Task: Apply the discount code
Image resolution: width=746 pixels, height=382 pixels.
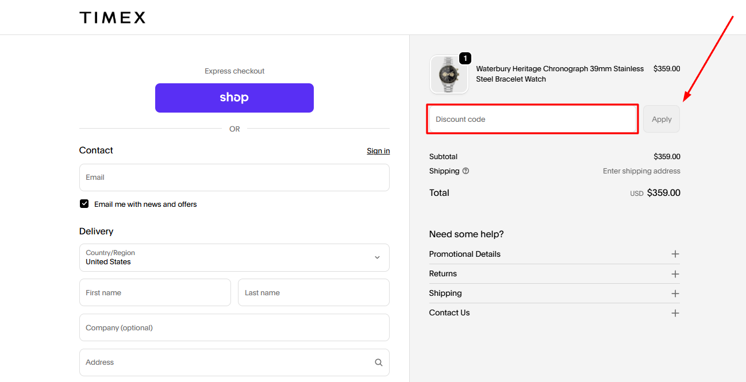Action: 662,119
